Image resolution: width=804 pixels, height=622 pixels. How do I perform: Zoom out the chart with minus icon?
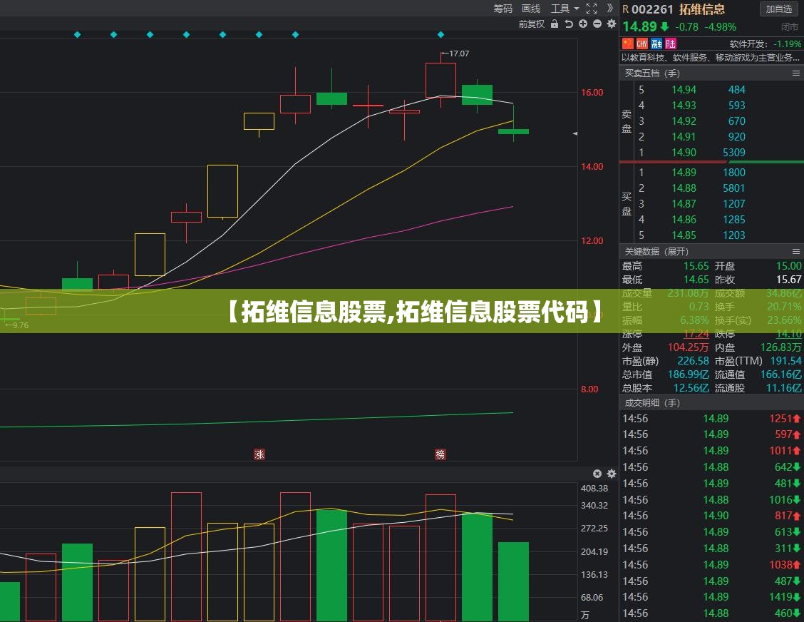tap(597, 24)
